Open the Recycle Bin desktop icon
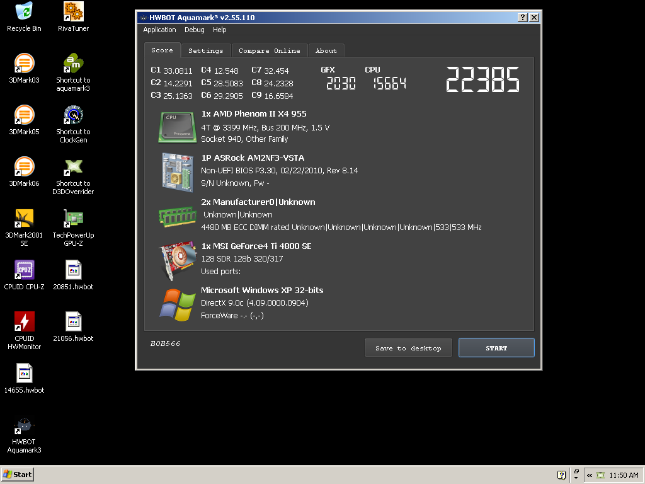The width and height of the screenshot is (645, 484). coord(25,17)
